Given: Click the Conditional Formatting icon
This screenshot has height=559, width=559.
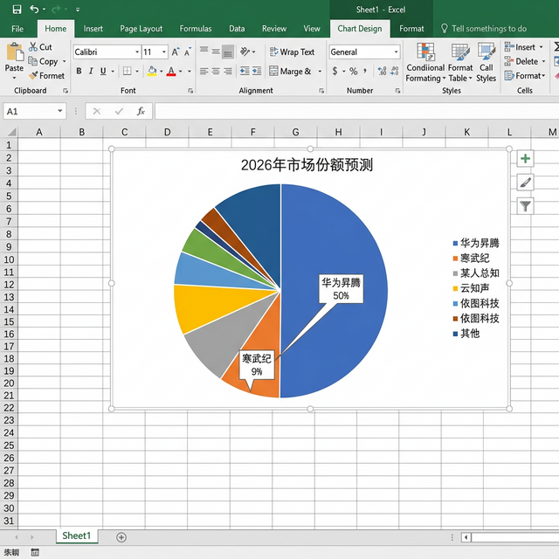Looking at the screenshot, I should [x=425, y=52].
